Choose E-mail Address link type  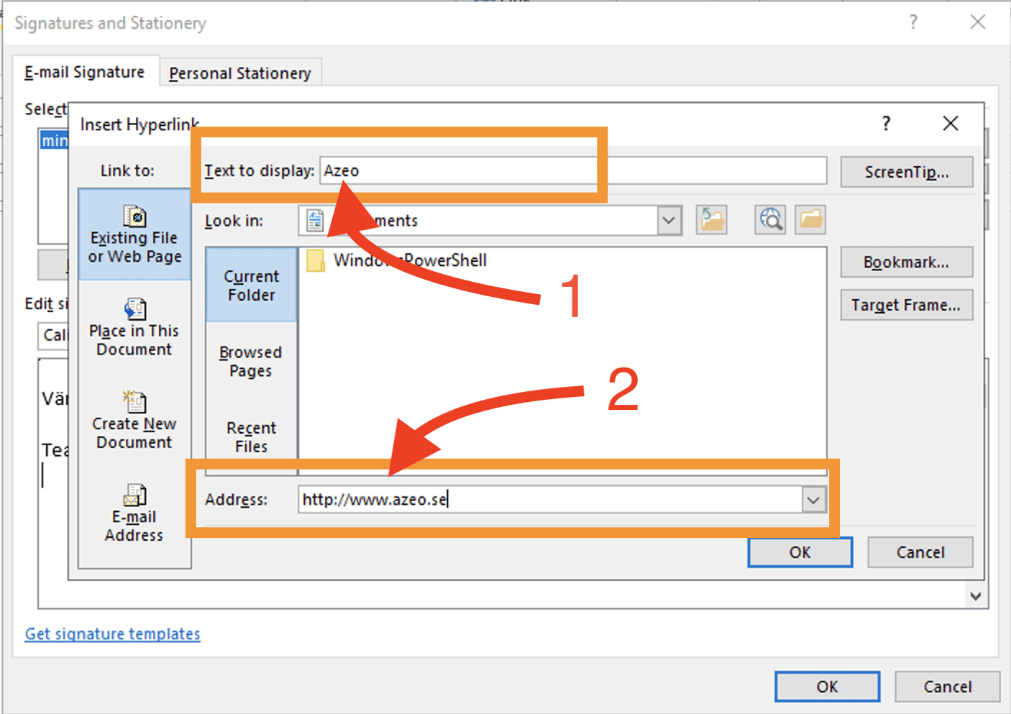pos(134,514)
